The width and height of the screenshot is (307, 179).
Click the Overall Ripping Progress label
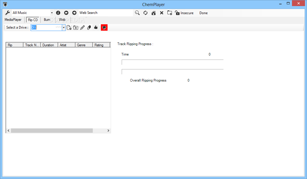pyautogui.click(x=148, y=80)
